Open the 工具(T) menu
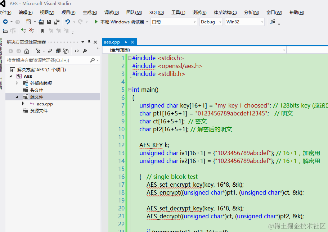Screen dimensions: 328x232 click(x=178, y=13)
